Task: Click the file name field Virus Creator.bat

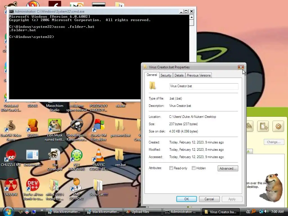Action: coord(204,86)
